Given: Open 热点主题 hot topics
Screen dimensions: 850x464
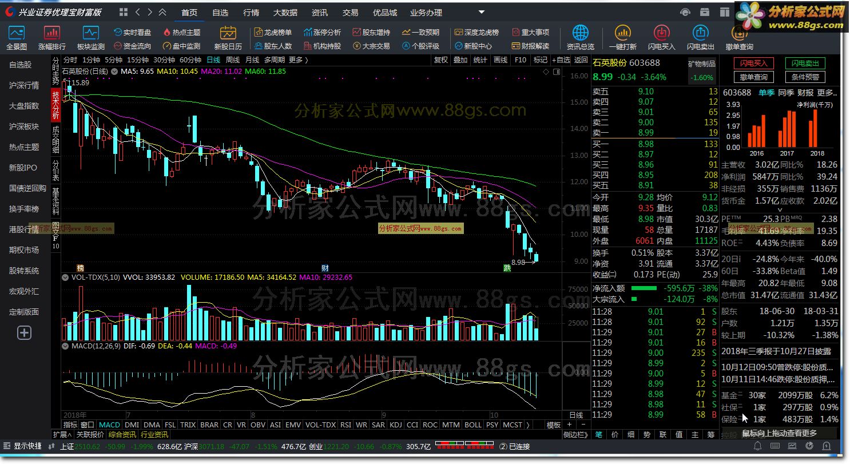Looking at the screenshot, I should pos(182,33).
